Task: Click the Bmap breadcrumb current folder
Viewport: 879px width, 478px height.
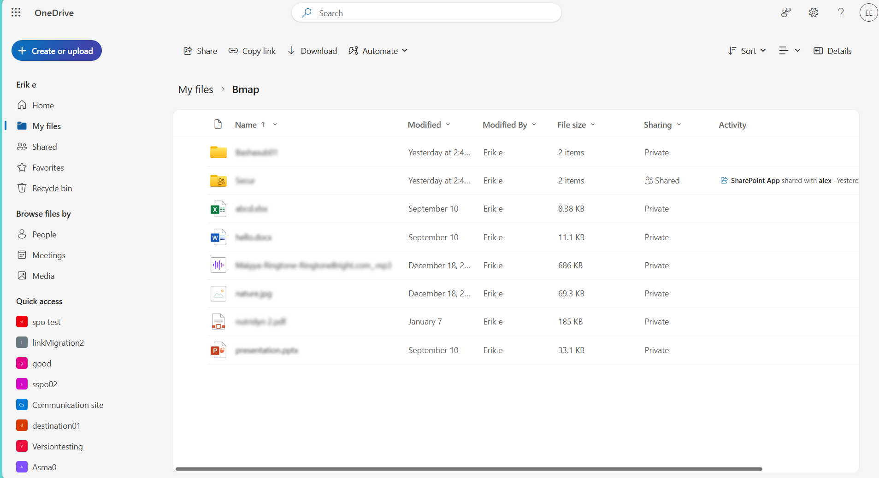Action: pos(246,89)
